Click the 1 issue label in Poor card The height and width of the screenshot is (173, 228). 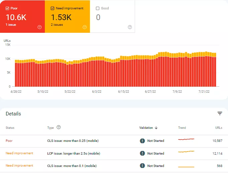(11, 24)
